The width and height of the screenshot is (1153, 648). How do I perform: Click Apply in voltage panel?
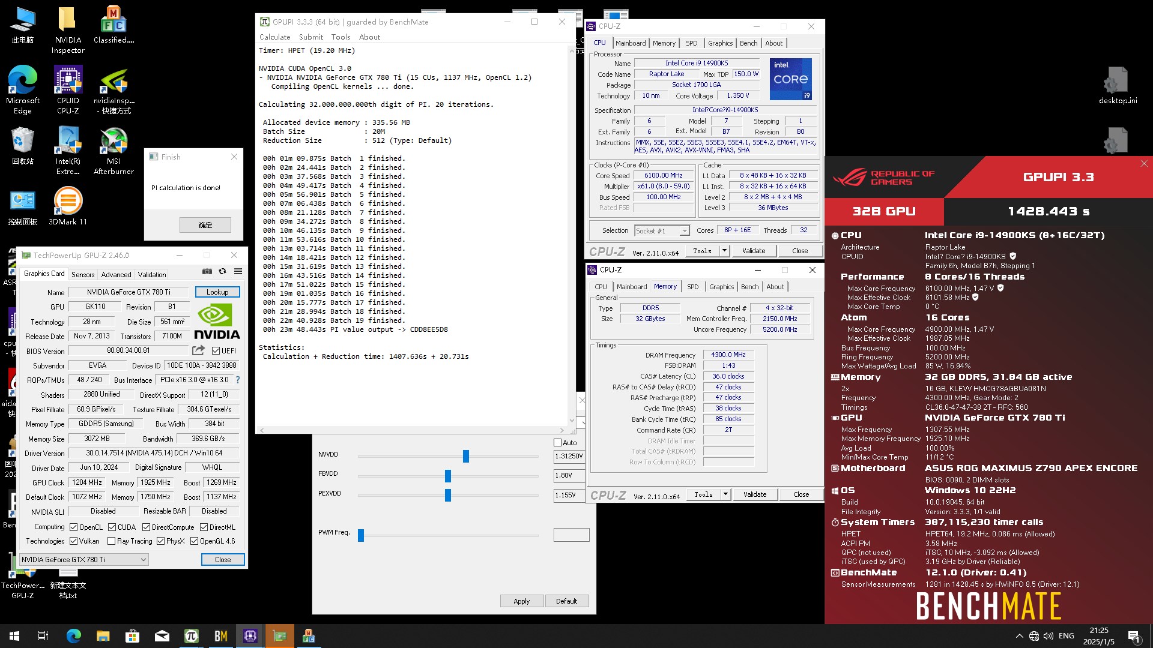pyautogui.click(x=522, y=601)
